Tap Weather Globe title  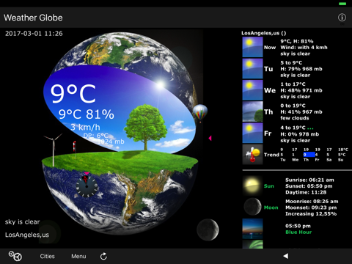33,18
